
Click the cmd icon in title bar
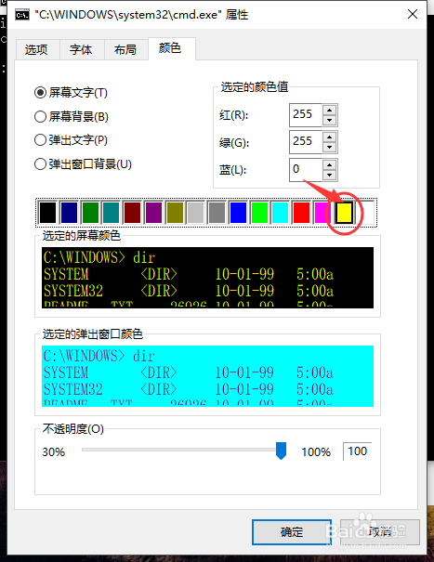[22, 15]
